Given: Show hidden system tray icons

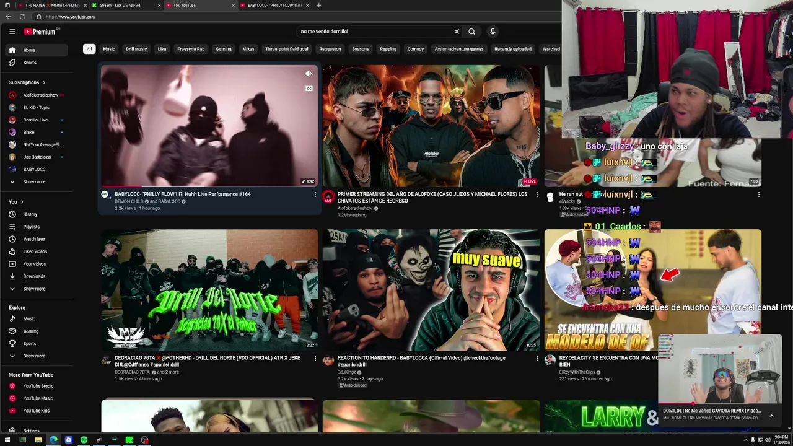Looking at the screenshot, I should point(745,440).
